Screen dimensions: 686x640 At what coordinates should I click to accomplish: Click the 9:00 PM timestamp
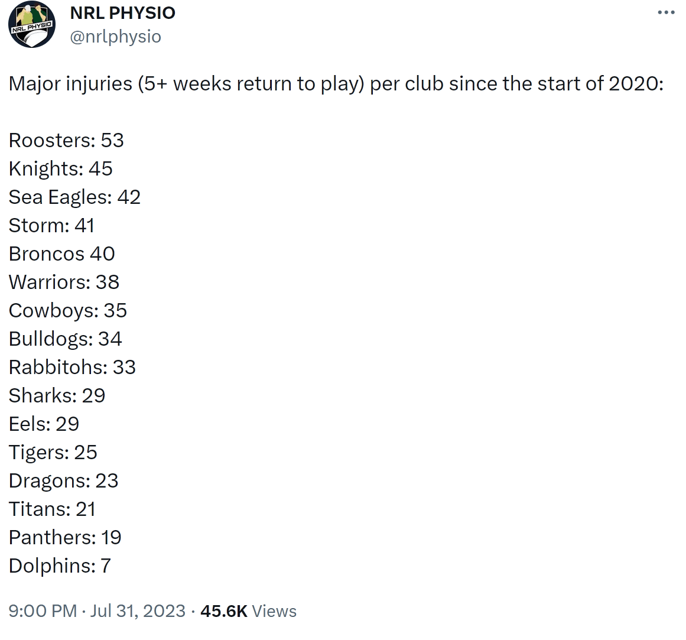(43, 610)
